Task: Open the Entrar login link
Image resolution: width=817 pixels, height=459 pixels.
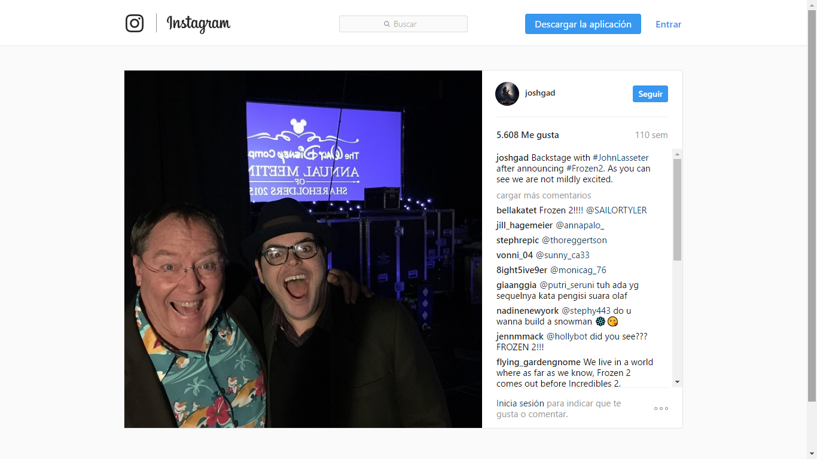Action: pos(669,25)
